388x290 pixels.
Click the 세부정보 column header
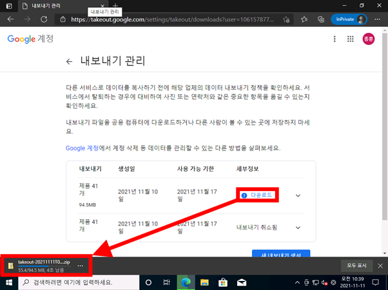(x=247, y=169)
